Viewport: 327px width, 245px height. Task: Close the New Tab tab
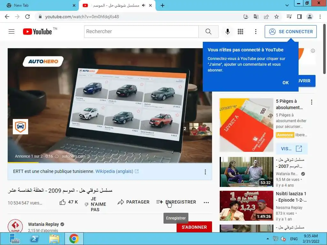pos(74,5)
